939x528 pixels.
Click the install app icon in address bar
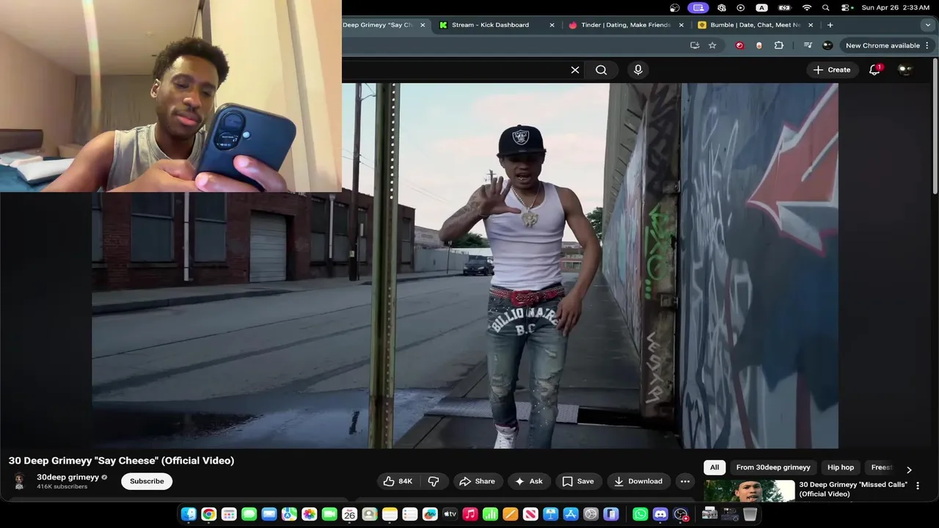(695, 45)
